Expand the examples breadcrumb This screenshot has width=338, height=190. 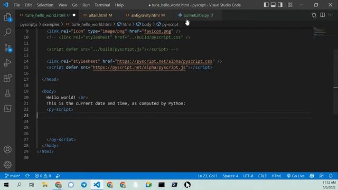51,24
